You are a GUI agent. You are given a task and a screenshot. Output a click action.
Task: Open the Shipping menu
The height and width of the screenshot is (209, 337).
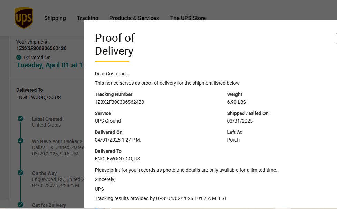tap(55, 18)
